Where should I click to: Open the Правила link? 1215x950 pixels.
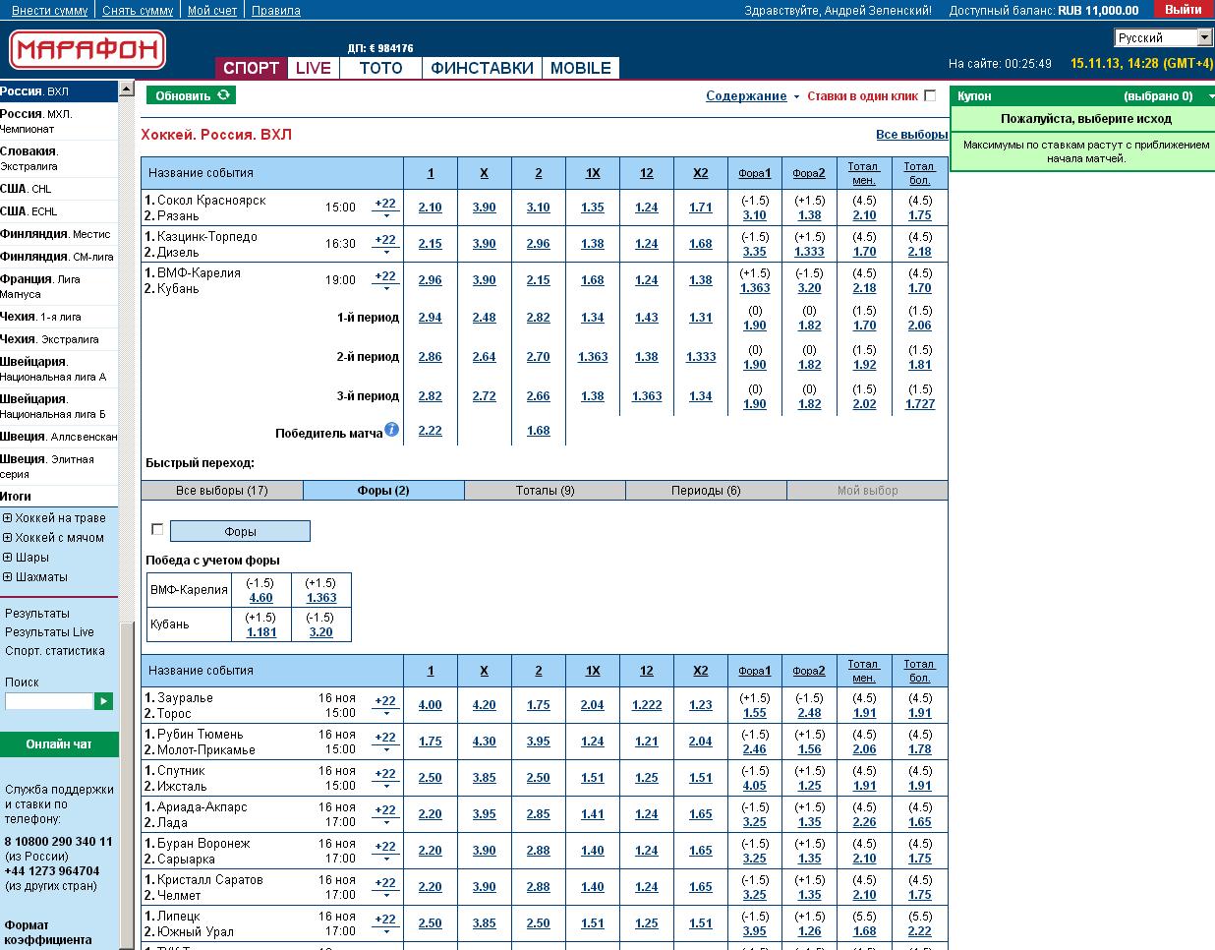pyautogui.click(x=276, y=11)
